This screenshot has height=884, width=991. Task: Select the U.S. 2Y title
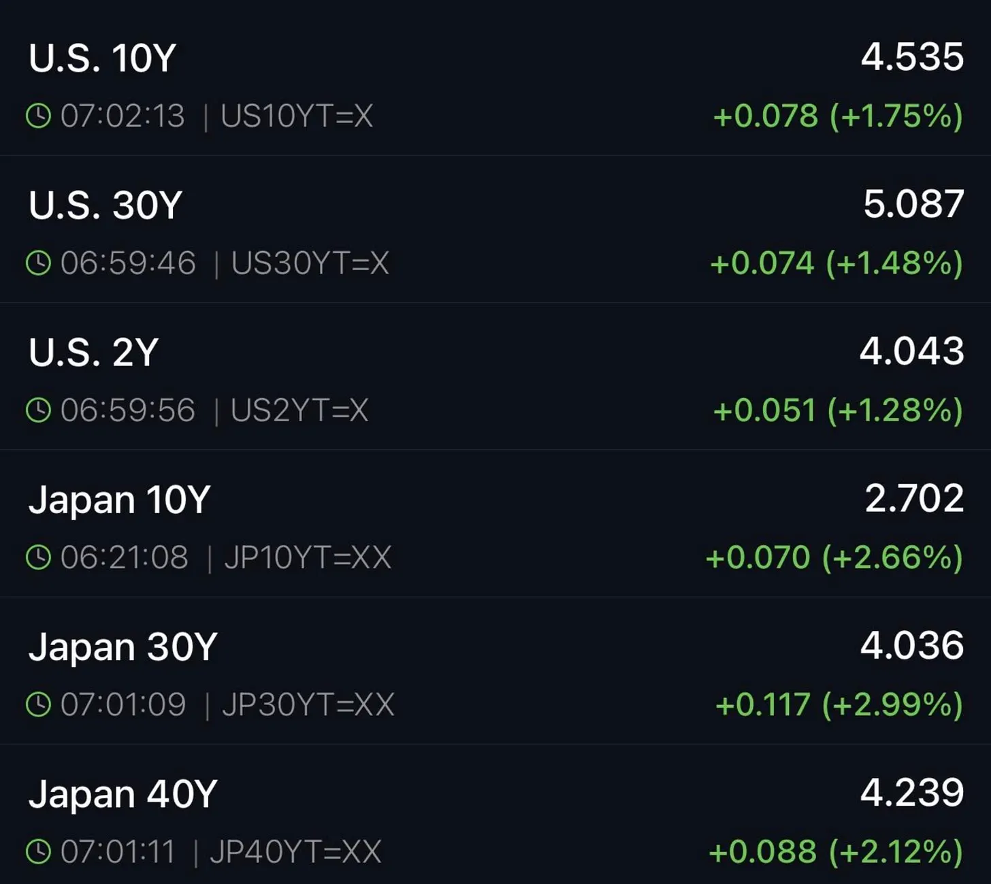point(93,353)
